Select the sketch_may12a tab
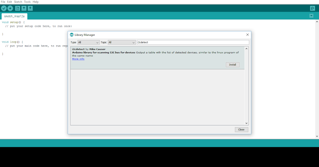The width and height of the screenshot is (319, 167). coord(14,16)
